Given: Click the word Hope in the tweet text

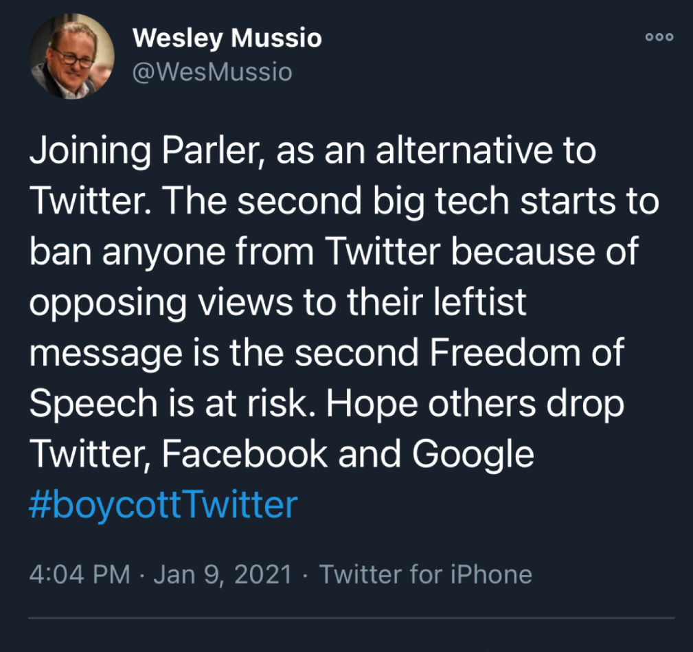Looking at the screenshot, I should point(372,405).
